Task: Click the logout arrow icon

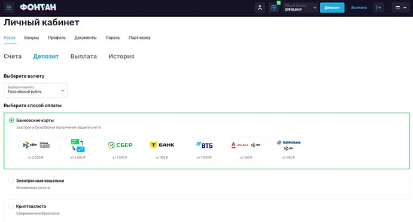Action: click(378, 8)
